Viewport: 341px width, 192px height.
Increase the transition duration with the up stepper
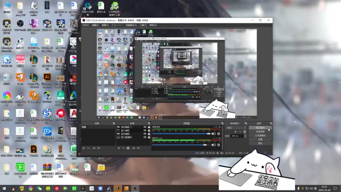click(246, 135)
